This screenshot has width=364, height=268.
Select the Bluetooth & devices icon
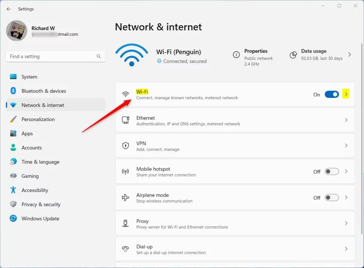13,91
